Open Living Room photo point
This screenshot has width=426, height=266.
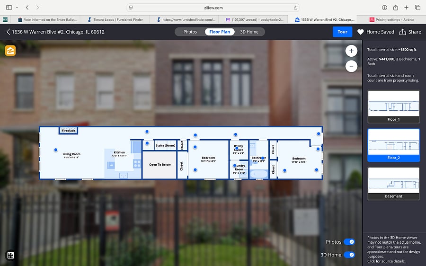[56, 150]
